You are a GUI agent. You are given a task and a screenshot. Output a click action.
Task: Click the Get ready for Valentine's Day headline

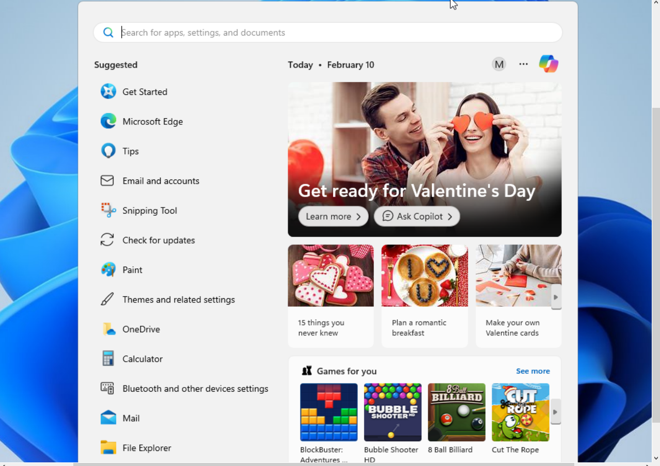click(x=417, y=190)
